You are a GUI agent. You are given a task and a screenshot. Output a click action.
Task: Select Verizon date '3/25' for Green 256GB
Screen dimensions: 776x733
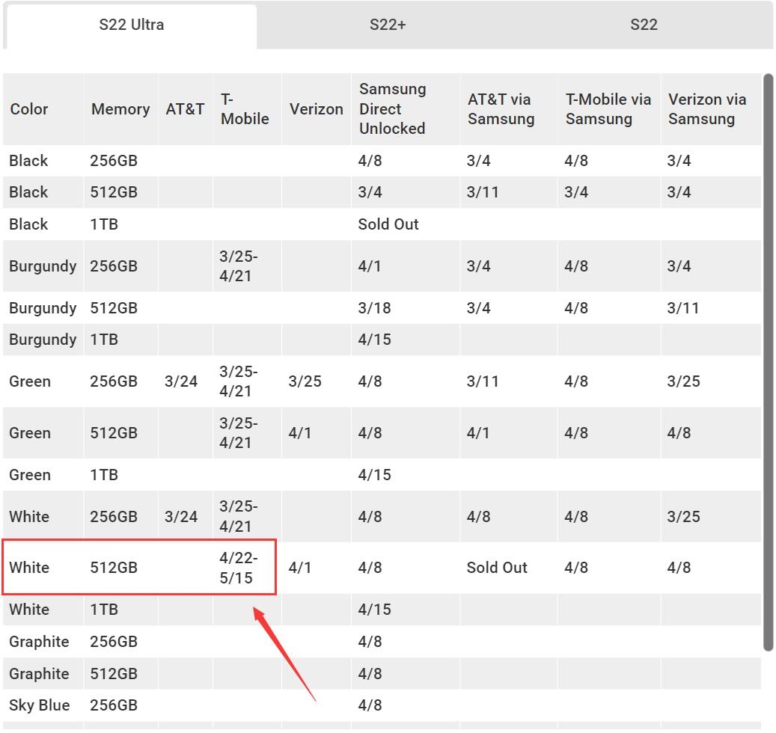[x=305, y=381]
